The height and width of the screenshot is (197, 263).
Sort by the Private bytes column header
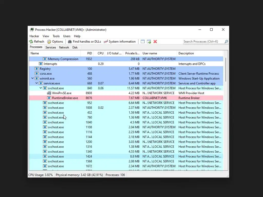[x=132, y=53]
